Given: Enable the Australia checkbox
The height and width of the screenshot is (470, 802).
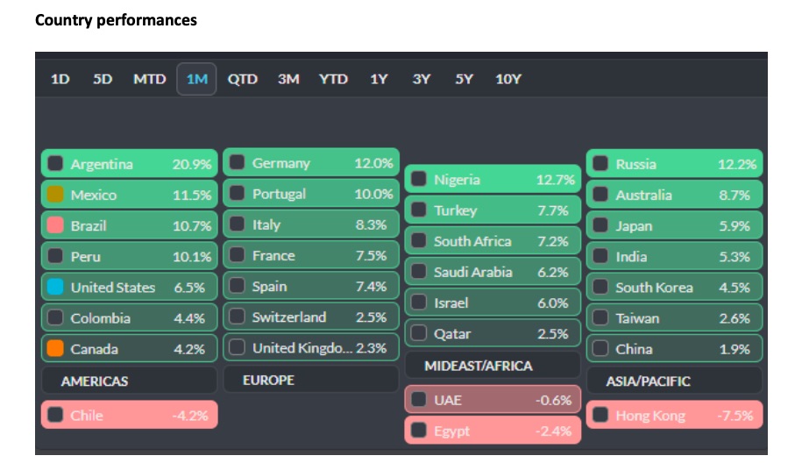Looking at the screenshot, I should tap(600, 195).
